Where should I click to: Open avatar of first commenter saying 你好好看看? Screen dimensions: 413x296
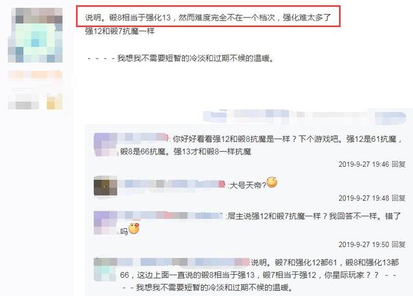click(x=105, y=145)
